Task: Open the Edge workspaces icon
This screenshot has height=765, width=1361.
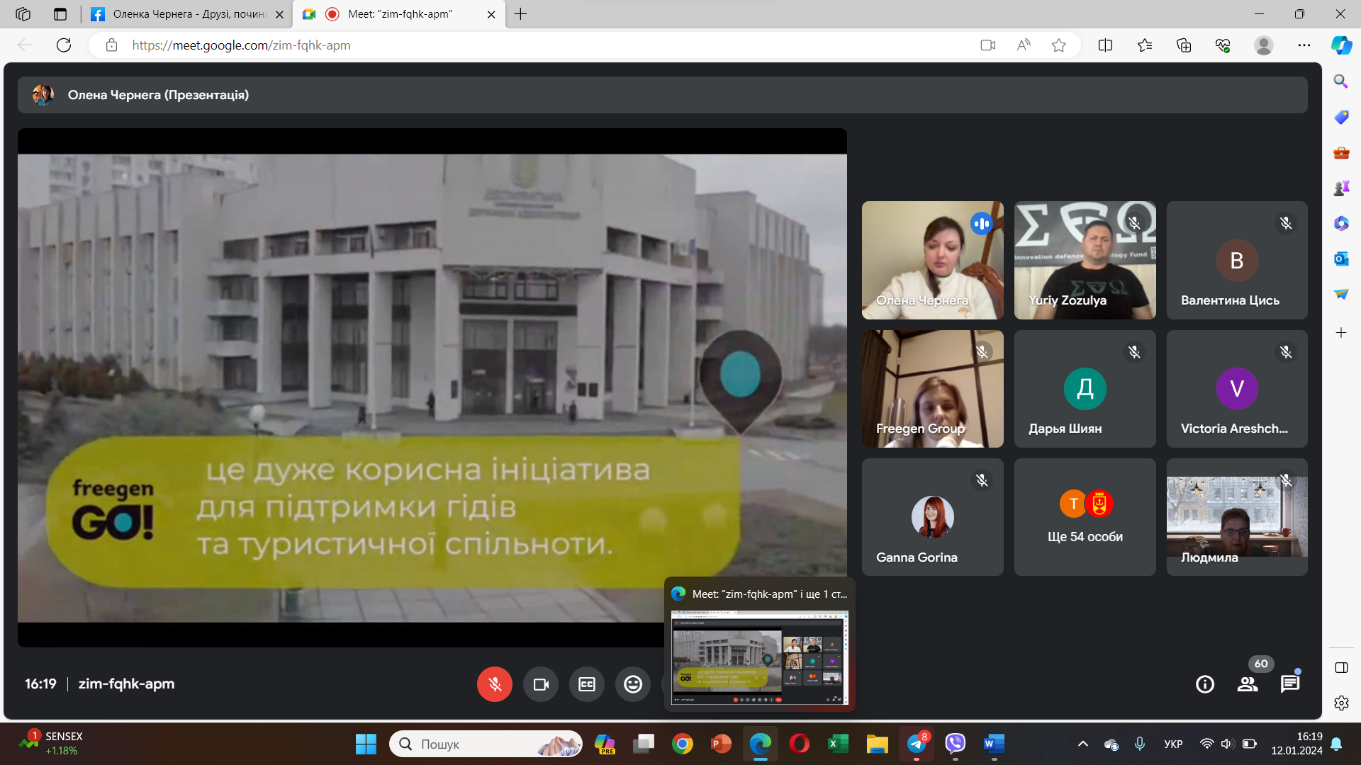Action: click(x=23, y=14)
